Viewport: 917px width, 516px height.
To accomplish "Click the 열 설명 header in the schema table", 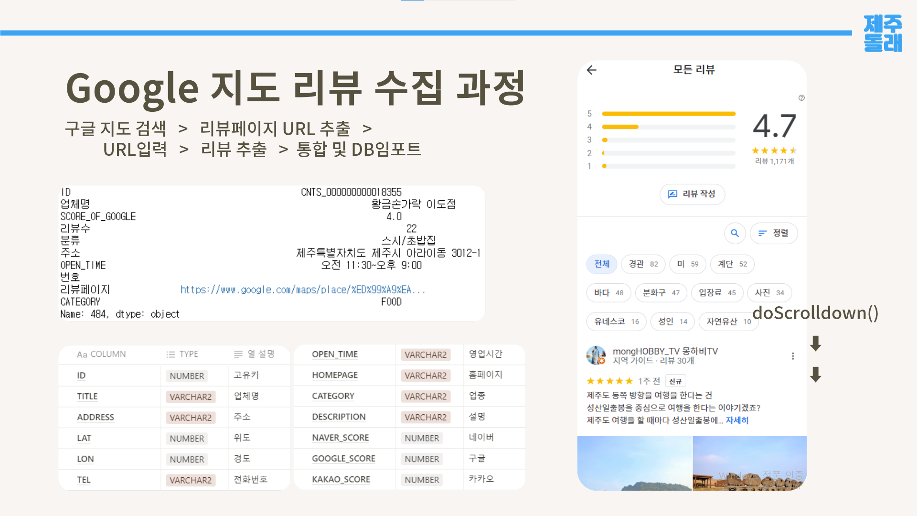I will point(254,354).
